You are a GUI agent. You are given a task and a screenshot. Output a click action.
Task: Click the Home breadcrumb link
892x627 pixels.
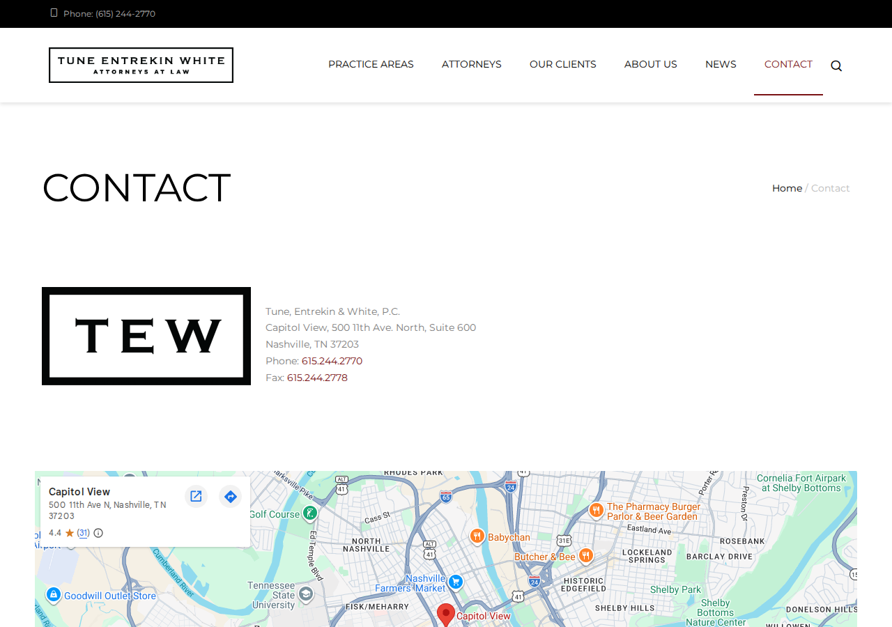tap(787, 188)
